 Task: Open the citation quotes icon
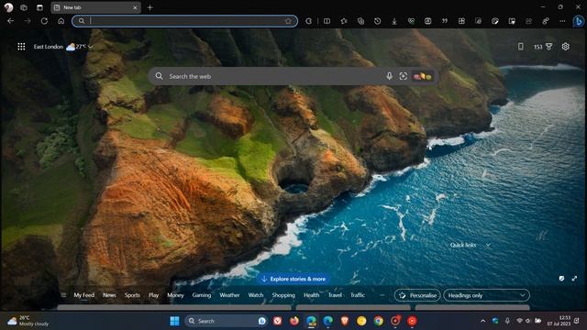pos(445,21)
